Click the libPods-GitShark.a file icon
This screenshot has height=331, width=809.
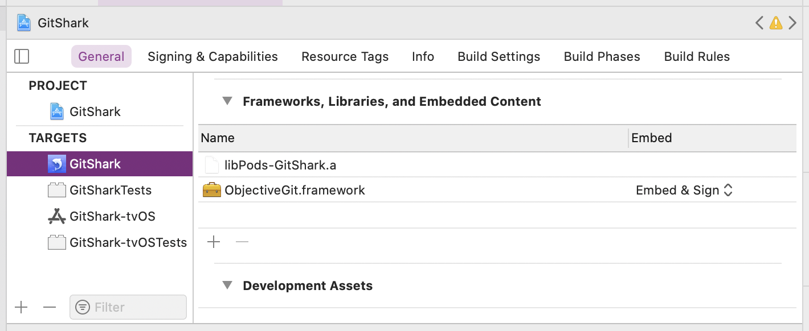pos(211,165)
